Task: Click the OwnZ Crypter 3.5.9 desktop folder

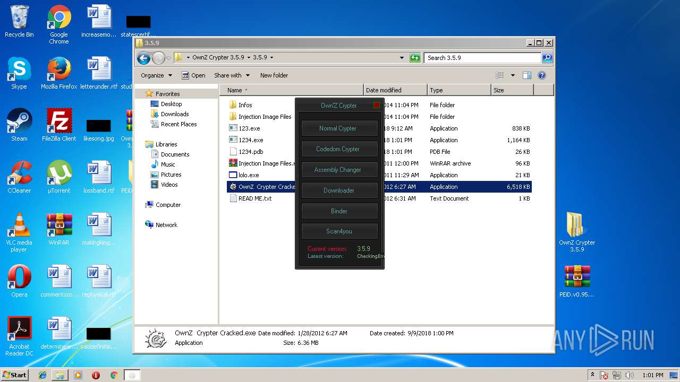Action: click(577, 232)
